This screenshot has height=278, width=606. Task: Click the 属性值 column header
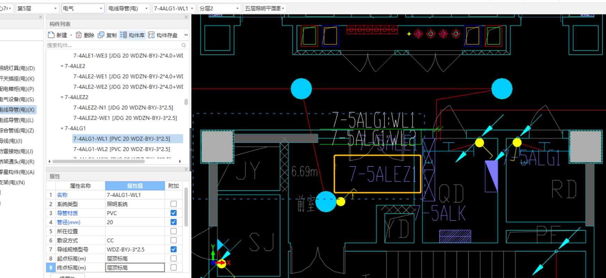(x=135, y=186)
